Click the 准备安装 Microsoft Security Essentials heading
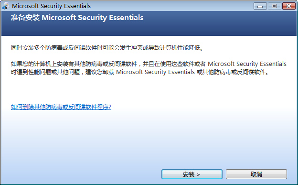The image size is (298, 185). point(77,18)
